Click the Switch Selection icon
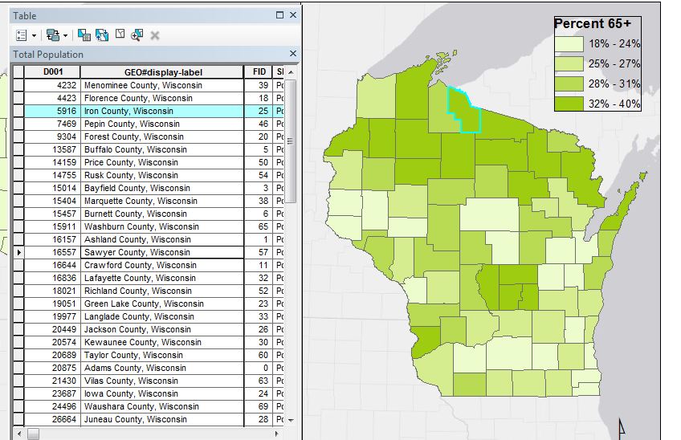The image size is (681, 440). (102, 35)
